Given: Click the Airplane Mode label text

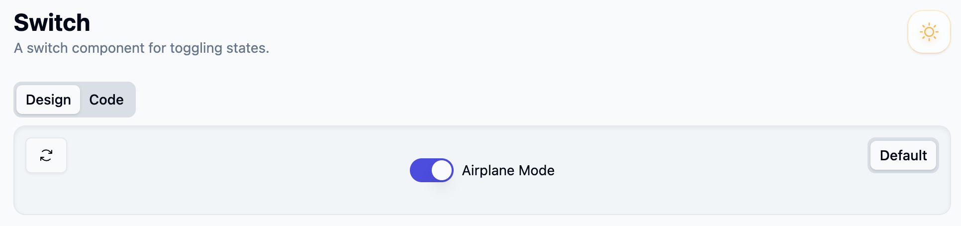Looking at the screenshot, I should (x=508, y=170).
